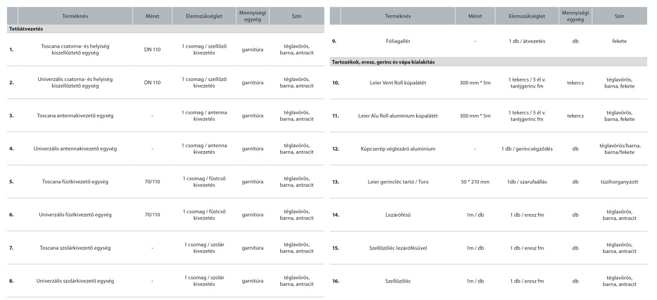Click the Tetőátvezetés section header

click(x=26, y=28)
